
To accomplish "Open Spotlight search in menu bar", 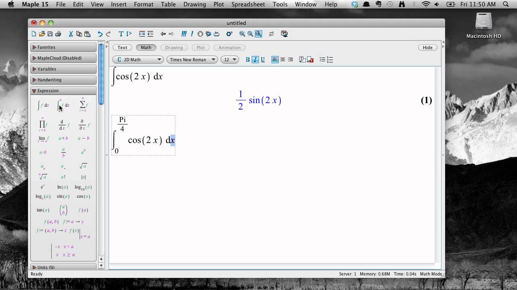I will click(506, 4).
